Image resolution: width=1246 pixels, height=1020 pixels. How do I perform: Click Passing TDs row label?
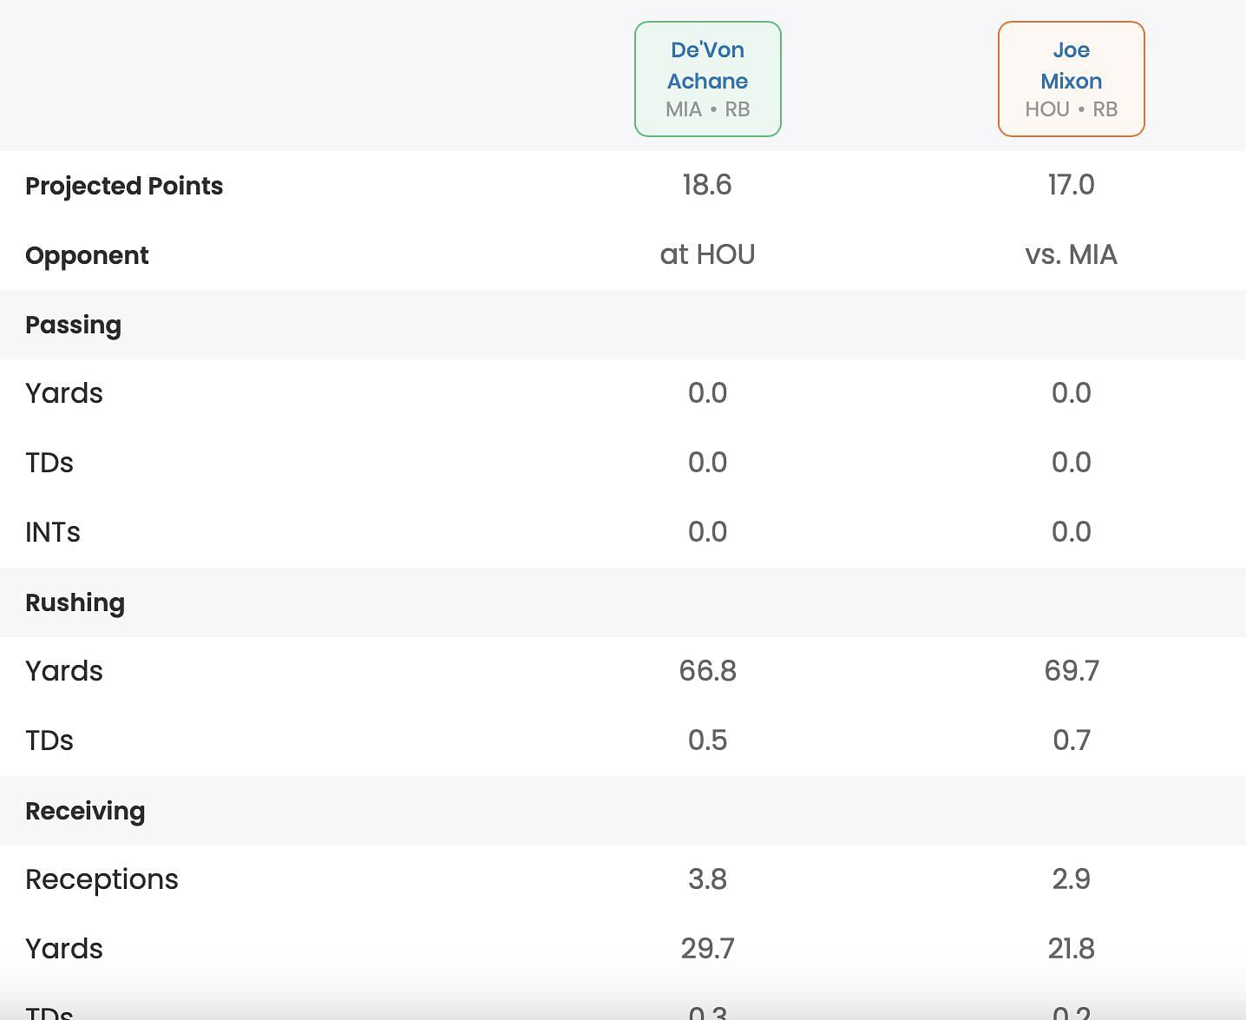(49, 463)
